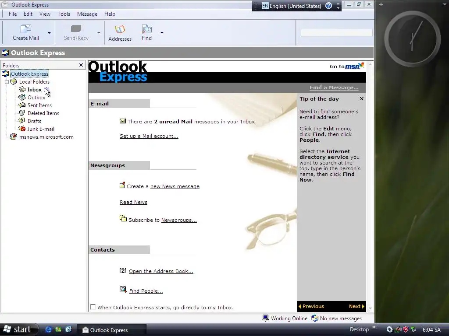449x336 pixels.
Task: Open the View menu
Action: point(45,14)
